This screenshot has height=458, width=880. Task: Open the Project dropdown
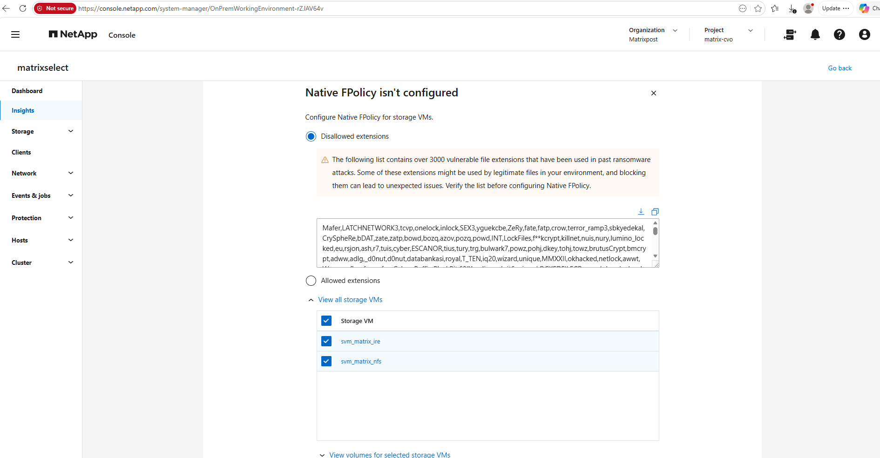(728, 34)
